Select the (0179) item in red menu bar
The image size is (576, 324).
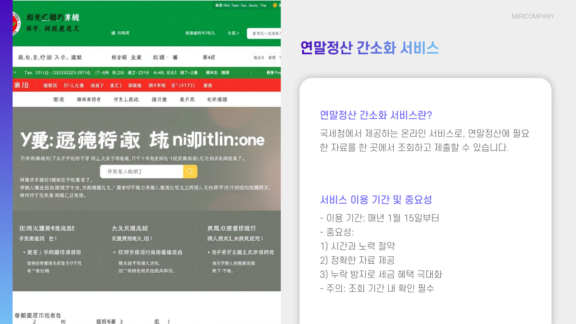coord(183,85)
